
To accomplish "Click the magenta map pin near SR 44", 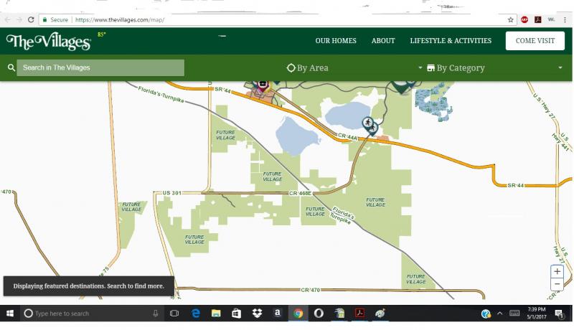I will click(x=263, y=85).
